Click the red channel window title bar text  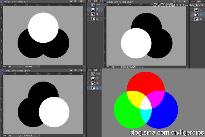[x=17, y=1]
